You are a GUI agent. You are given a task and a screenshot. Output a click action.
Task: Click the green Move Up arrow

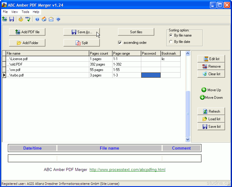tap(204, 90)
